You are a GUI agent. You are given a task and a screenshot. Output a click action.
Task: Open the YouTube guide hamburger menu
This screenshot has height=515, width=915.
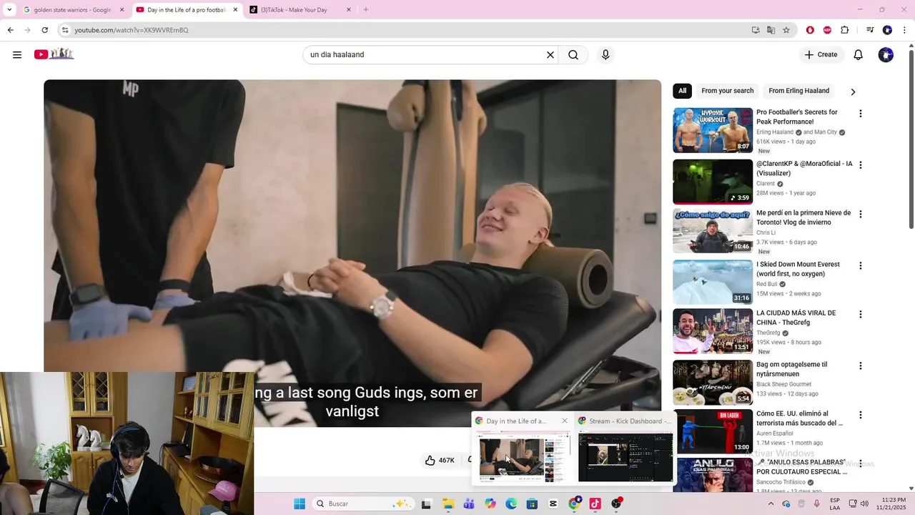point(17,55)
